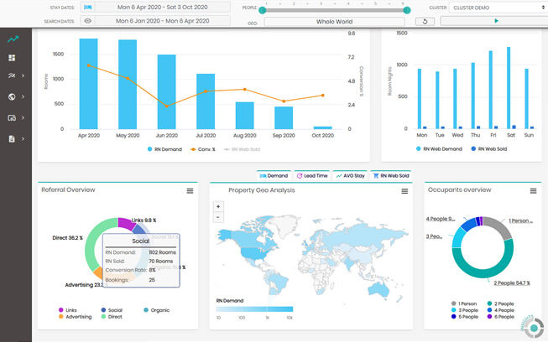Click the reset filters circular arrow button

tap(425, 21)
